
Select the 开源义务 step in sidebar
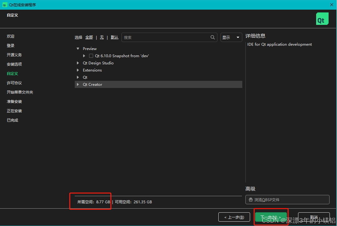click(x=14, y=55)
